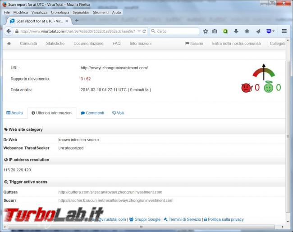Open the Strumenti menu

(x=101, y=12)
